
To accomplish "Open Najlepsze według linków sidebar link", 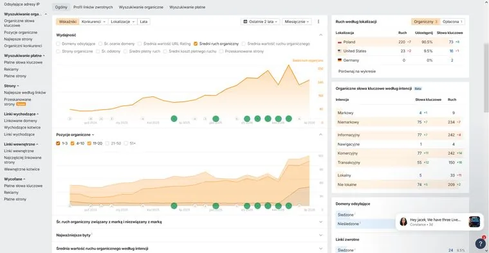I will [25, 92].
